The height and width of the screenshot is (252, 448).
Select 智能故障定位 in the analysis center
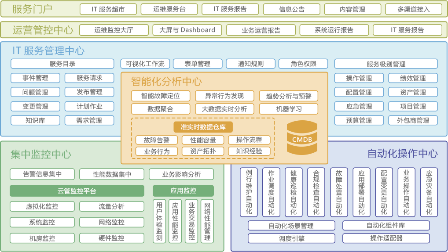[160, 96]
